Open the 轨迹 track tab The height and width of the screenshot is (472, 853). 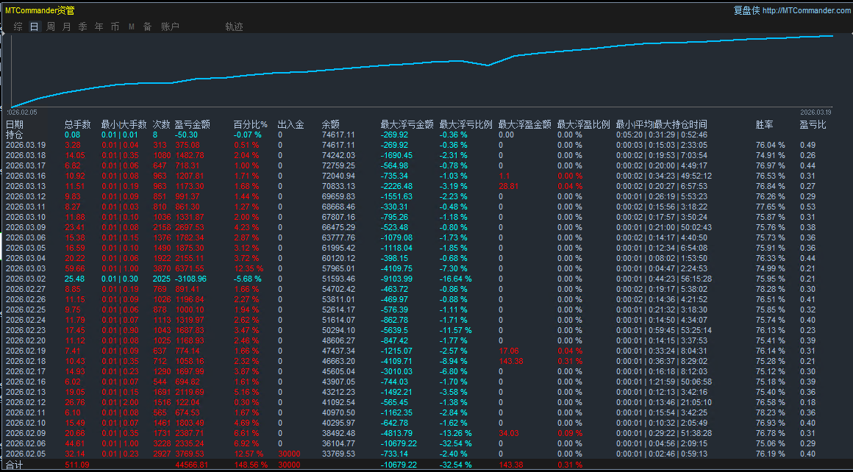point(234,26)
